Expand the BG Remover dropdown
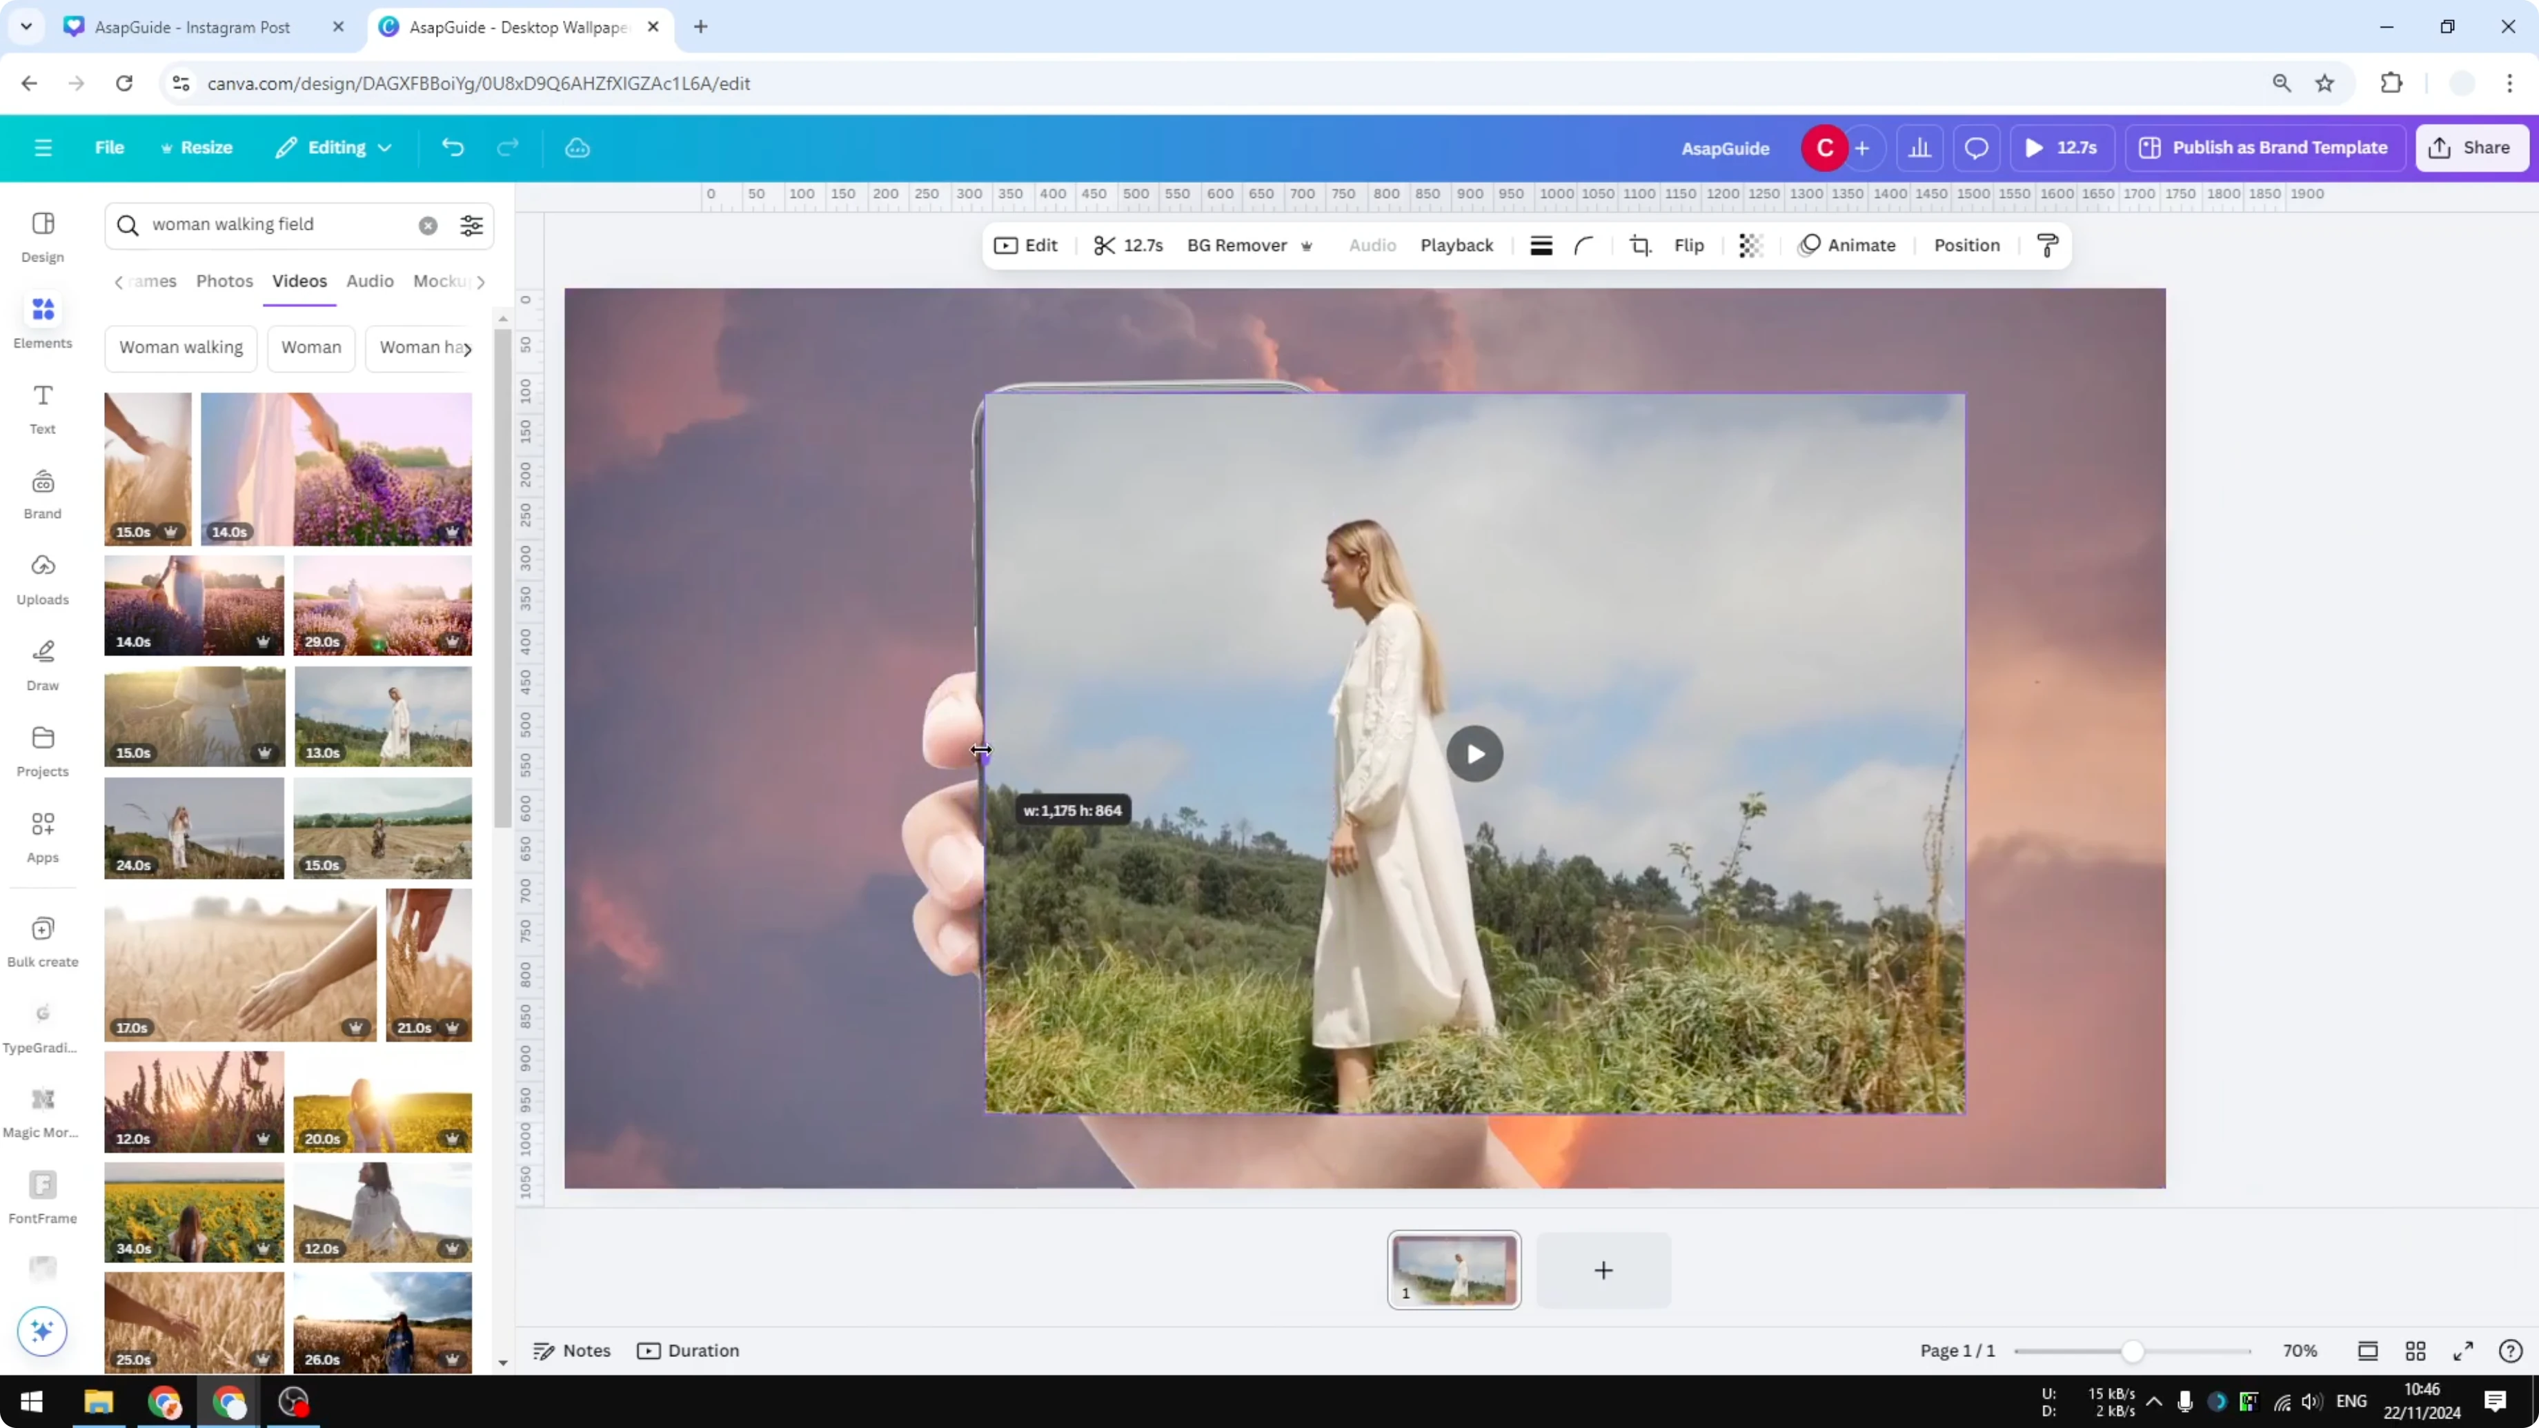 tap(1307, 246)
